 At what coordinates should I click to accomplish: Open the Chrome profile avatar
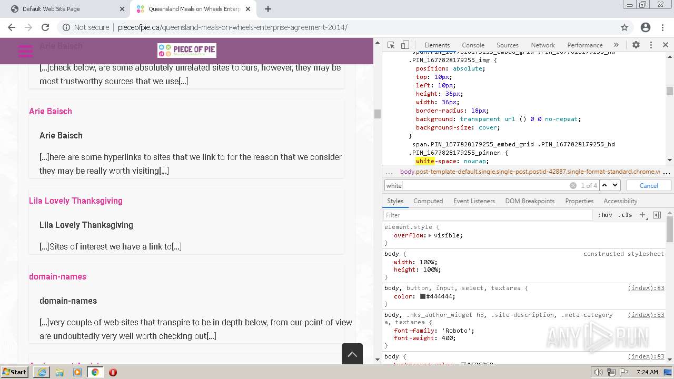646,27
